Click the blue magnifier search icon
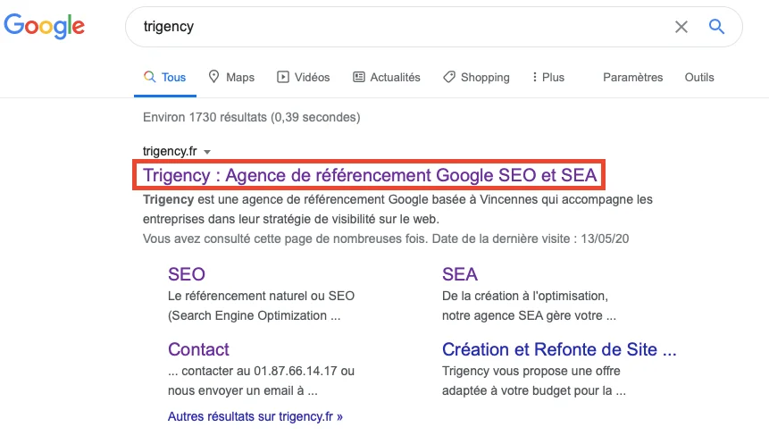Image resolution: width=769 pixels, height=444 pixels. point(716,27)
